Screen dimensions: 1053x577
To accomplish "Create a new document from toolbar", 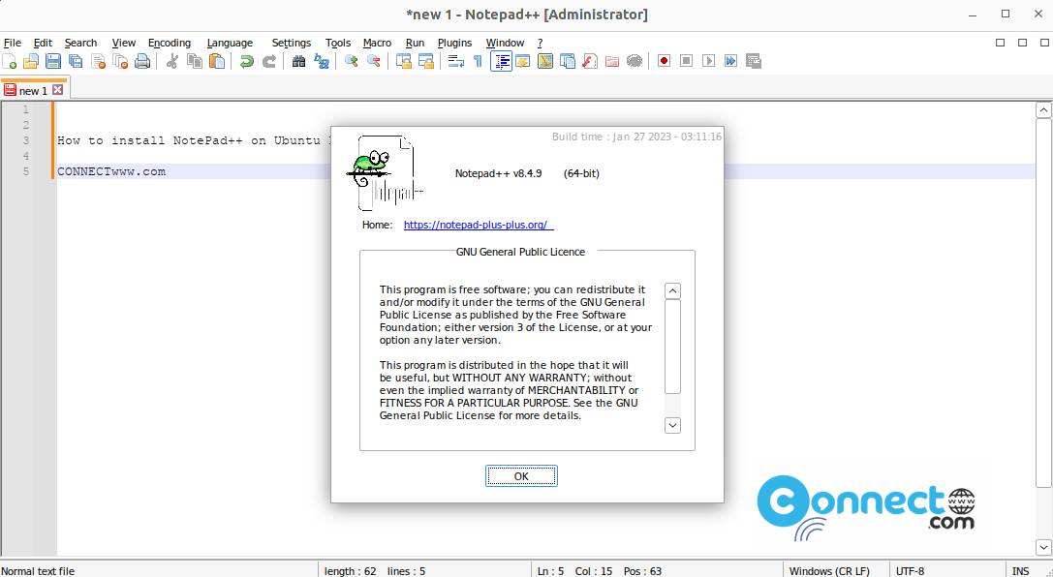I will [10, 62].
